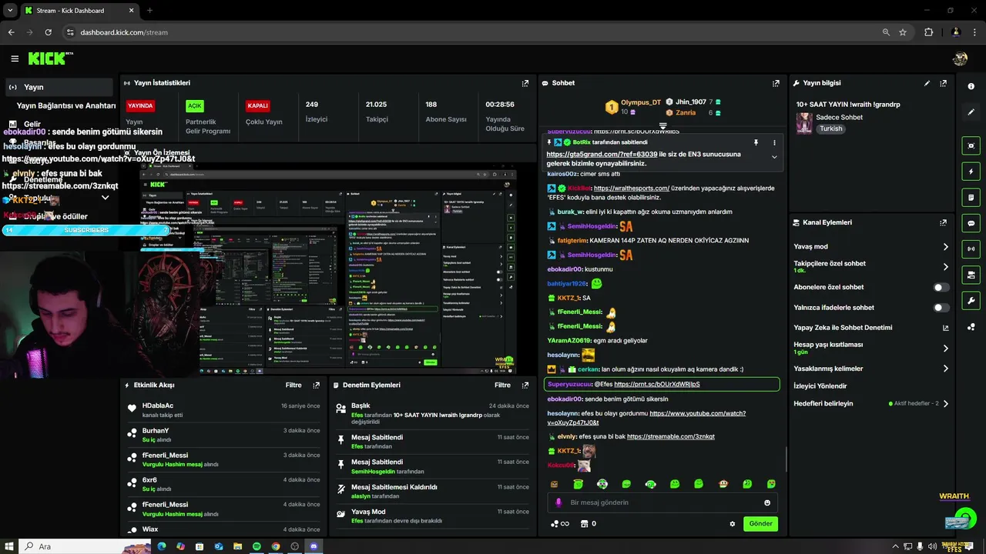Expand Yasaklanmış kelimeler options
This screenshot has width=986, height=554.
946,369
